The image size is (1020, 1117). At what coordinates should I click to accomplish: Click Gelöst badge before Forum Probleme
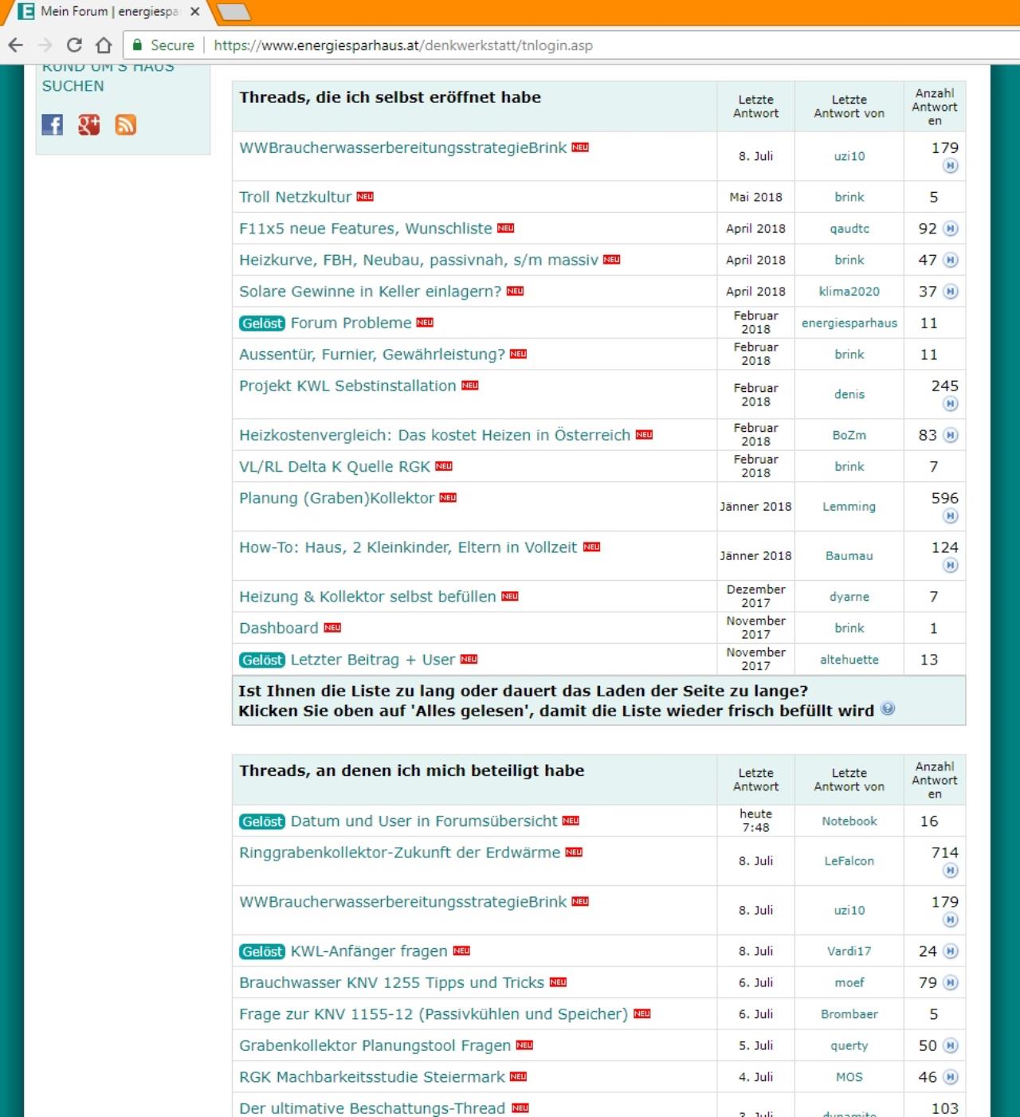point(262,323)
